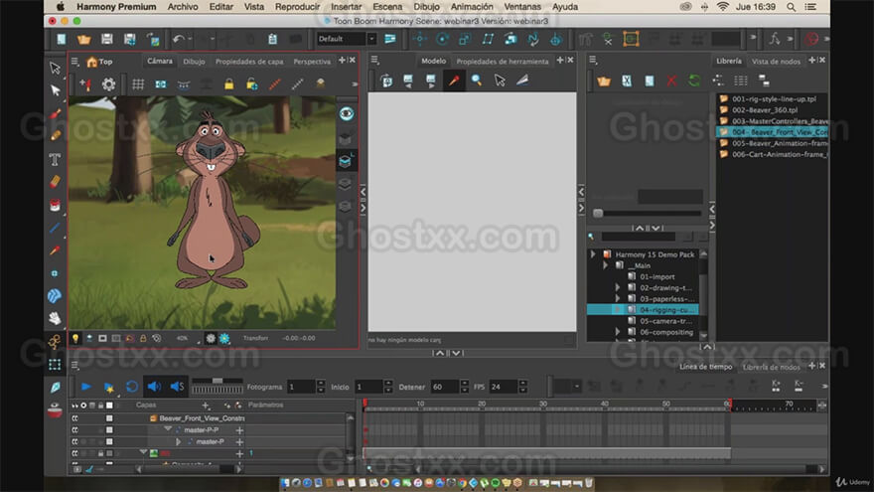The height and width of the screenshot is (492, 874).
Task: Select 001-rig-style-line-up.tpl template
Action: (774, 98)
